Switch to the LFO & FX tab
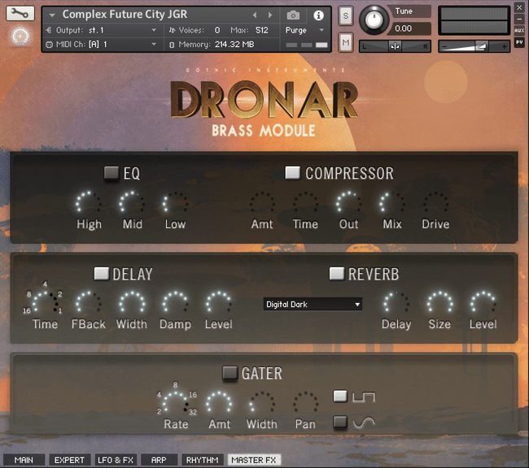 [116, 460]
